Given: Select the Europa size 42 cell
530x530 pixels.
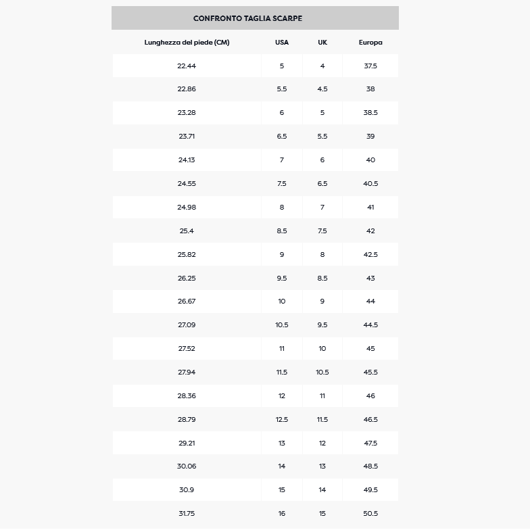Looking at the screenshot, I should [x=370, y=231].
